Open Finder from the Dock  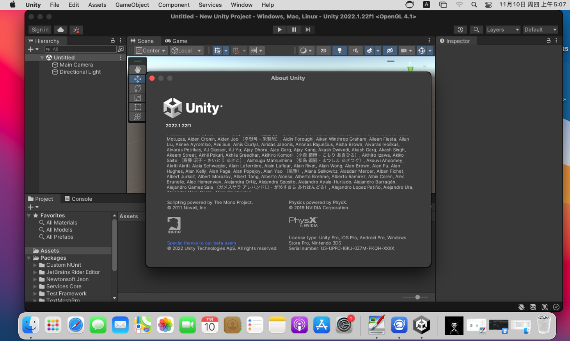[x=31, y=325]
